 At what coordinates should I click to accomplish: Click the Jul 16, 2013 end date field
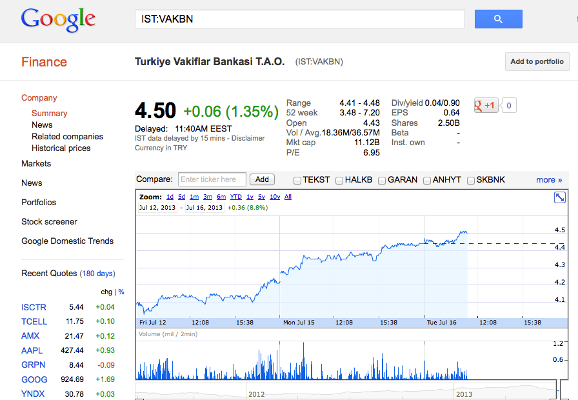tap(204, 208)
